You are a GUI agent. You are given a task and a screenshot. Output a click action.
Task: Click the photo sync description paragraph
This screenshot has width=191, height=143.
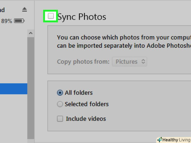[x=123, y=42]
